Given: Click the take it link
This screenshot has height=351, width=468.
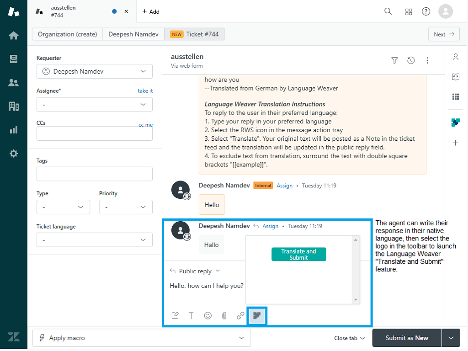Looking at the screenshot, I should tap(145, 91).
